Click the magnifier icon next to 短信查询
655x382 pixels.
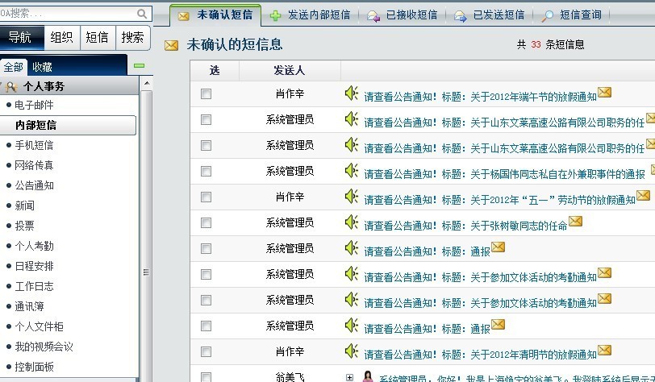pyautogui.click(x=548, y=15)
